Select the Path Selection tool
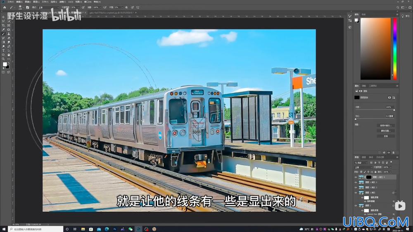413x232 pixels. tap(9, 50)
